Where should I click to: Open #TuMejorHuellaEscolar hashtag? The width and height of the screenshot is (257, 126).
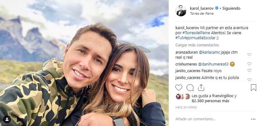click(195, 38)
